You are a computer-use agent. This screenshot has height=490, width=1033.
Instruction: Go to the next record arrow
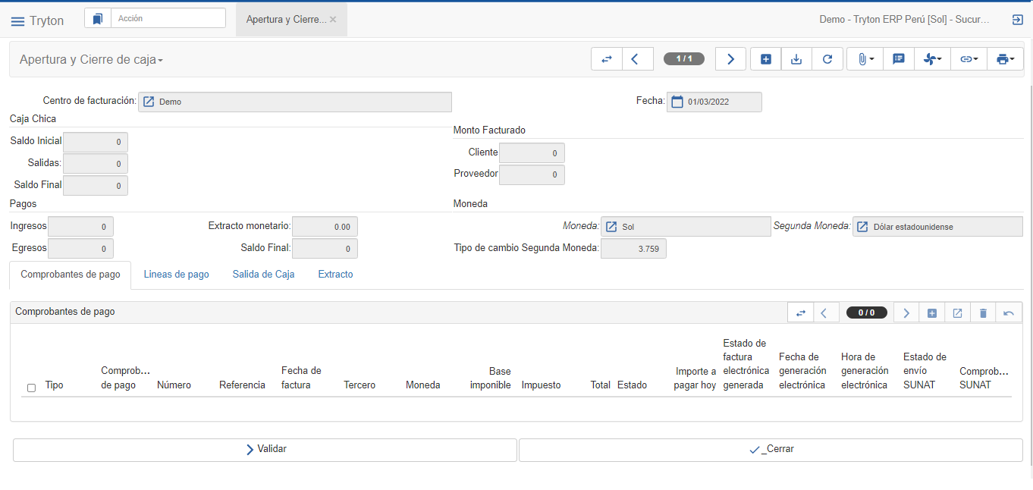(730, 59)
